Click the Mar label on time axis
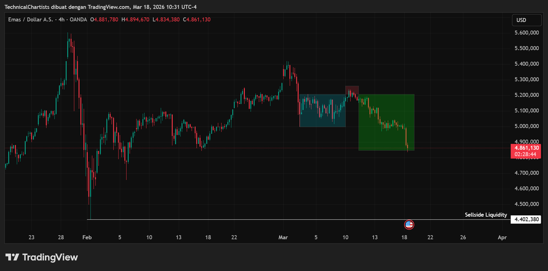The height and width of the screenshot is (271, 548). (x=284, y=237)
